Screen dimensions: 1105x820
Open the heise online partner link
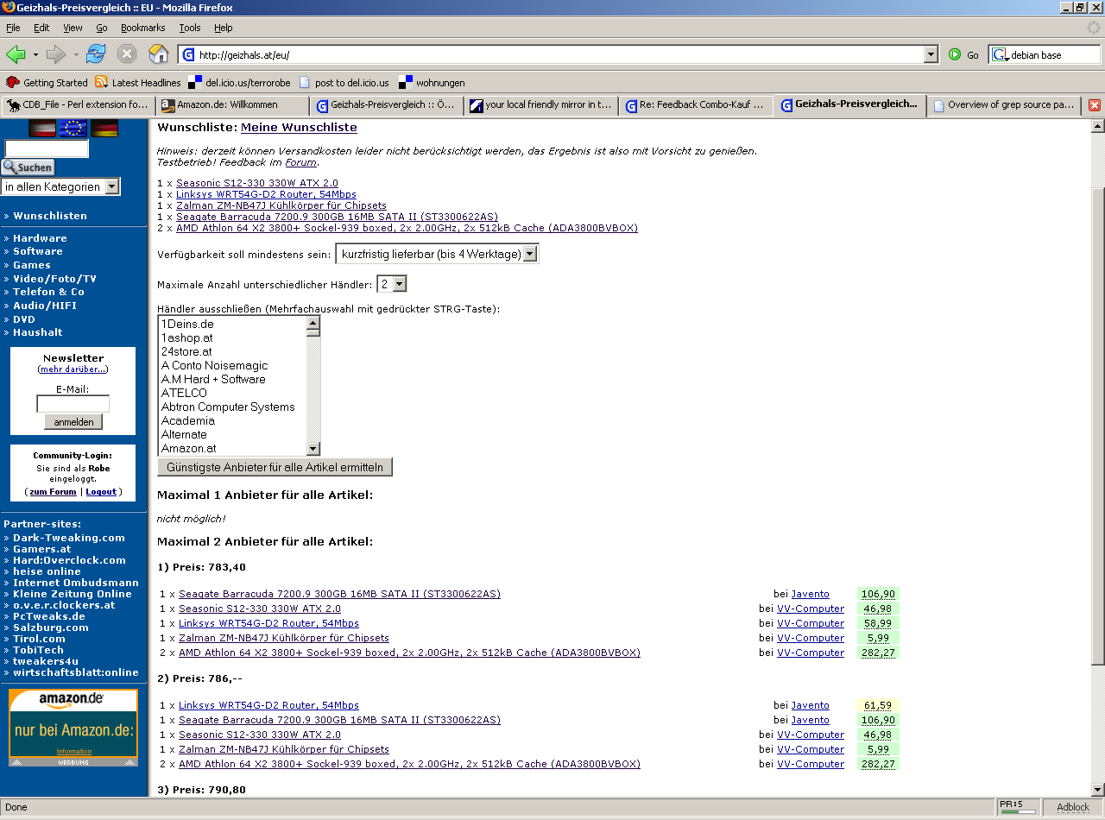(x=47, y=571)
